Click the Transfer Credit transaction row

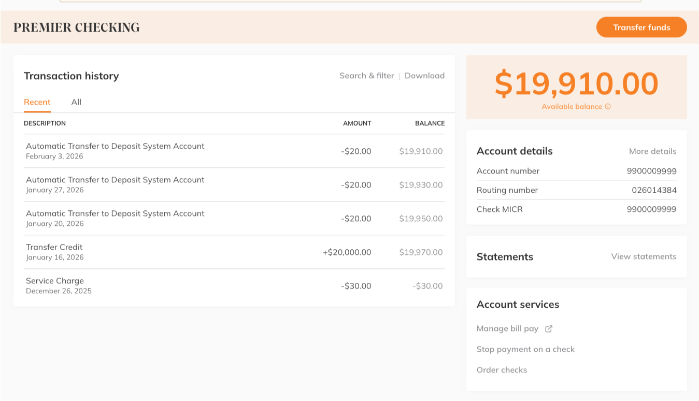point(233,252)
